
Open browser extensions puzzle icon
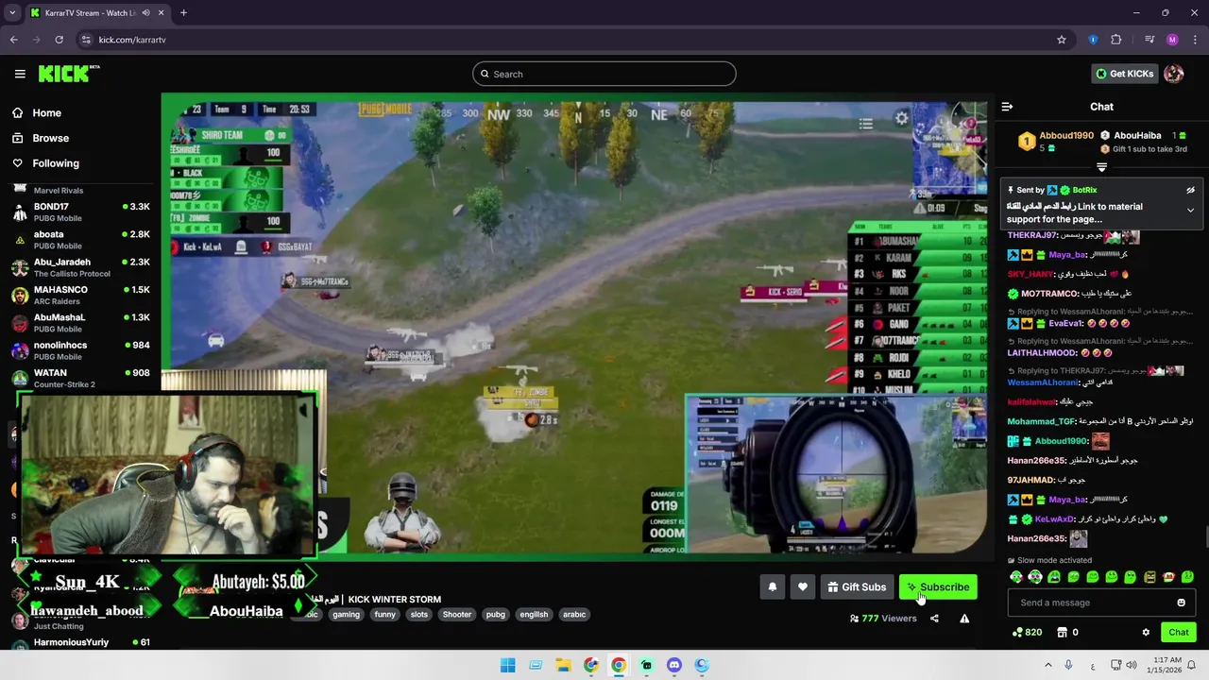(x=1116, y=40)
